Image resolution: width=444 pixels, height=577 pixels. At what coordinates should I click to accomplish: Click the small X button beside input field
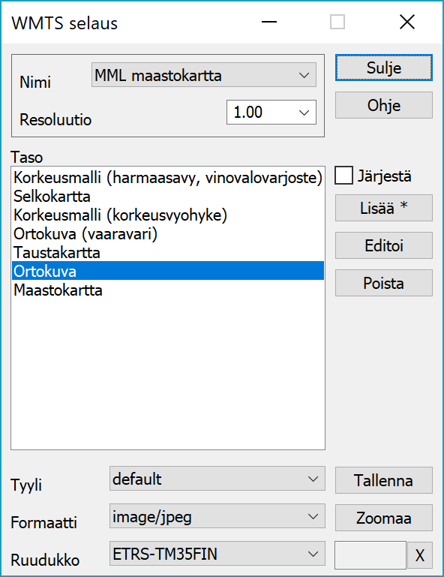[420, 555]
